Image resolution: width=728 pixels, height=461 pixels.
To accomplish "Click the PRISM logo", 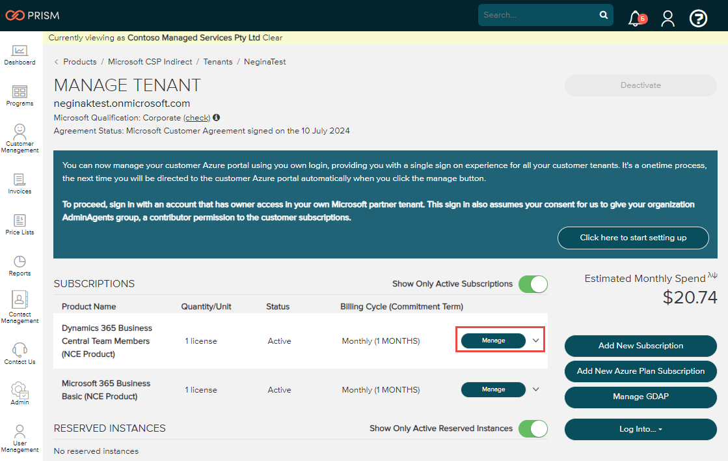I will point(33,16).
